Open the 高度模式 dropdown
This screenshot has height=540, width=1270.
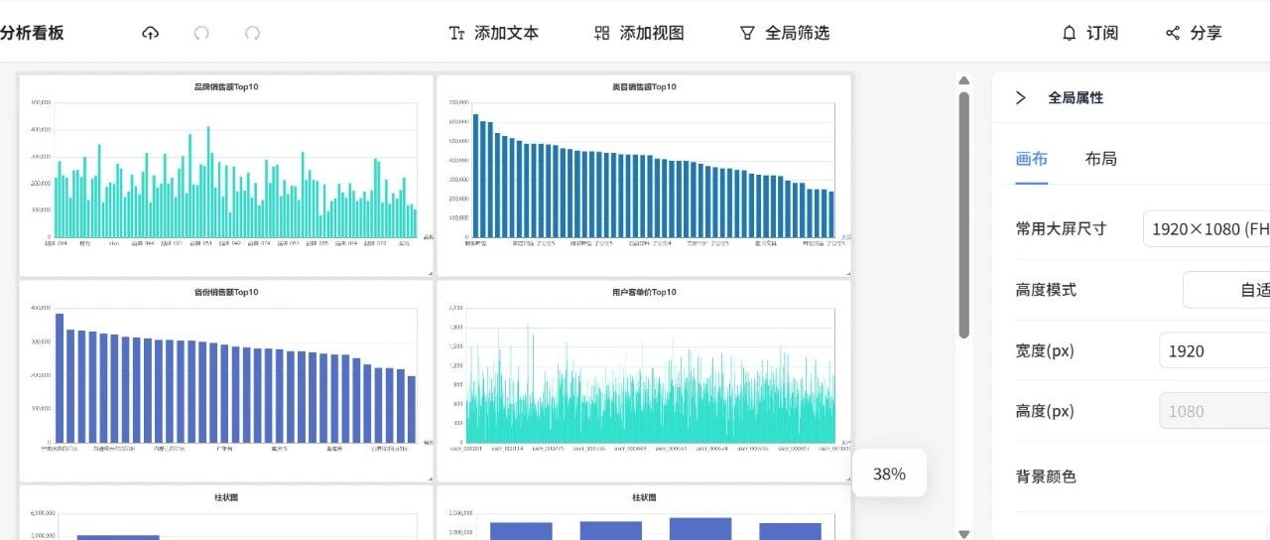[1226, 290]
